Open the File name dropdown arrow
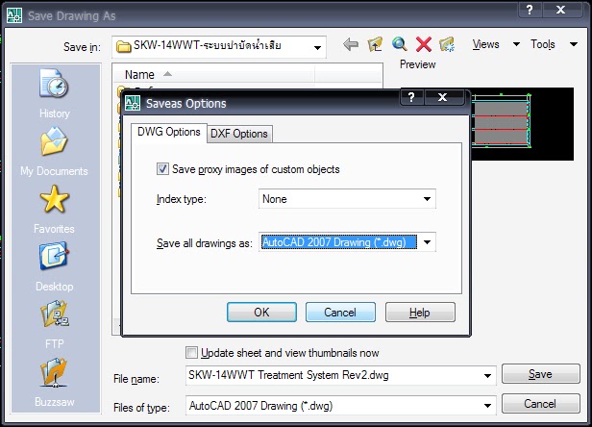 click(x=487, y=376)
